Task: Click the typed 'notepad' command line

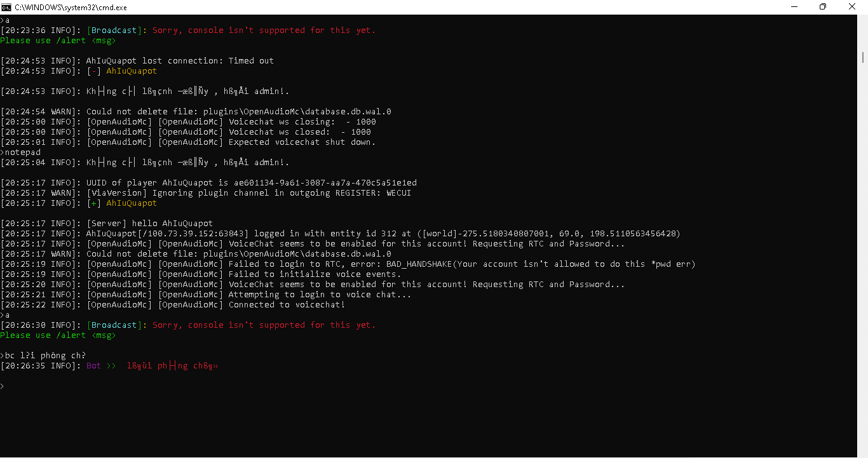Action: click(23, 152)
